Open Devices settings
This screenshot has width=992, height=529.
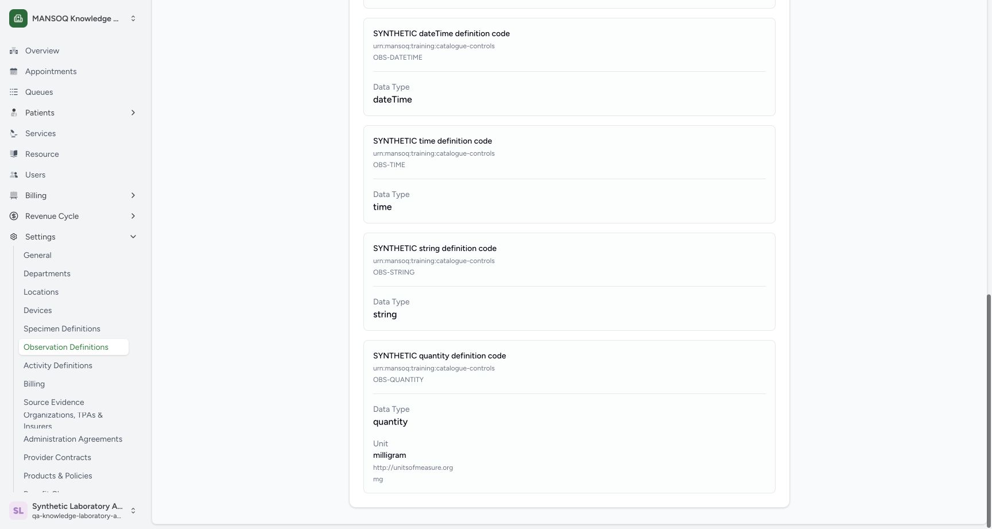point(73,310)
